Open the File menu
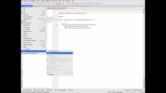166x93 pixels. (22, 1)
